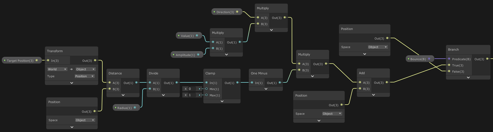This screenshot has width=493, height=132.
Task: Click the Divide node's B(1) input port
Action: pos(150,89)
